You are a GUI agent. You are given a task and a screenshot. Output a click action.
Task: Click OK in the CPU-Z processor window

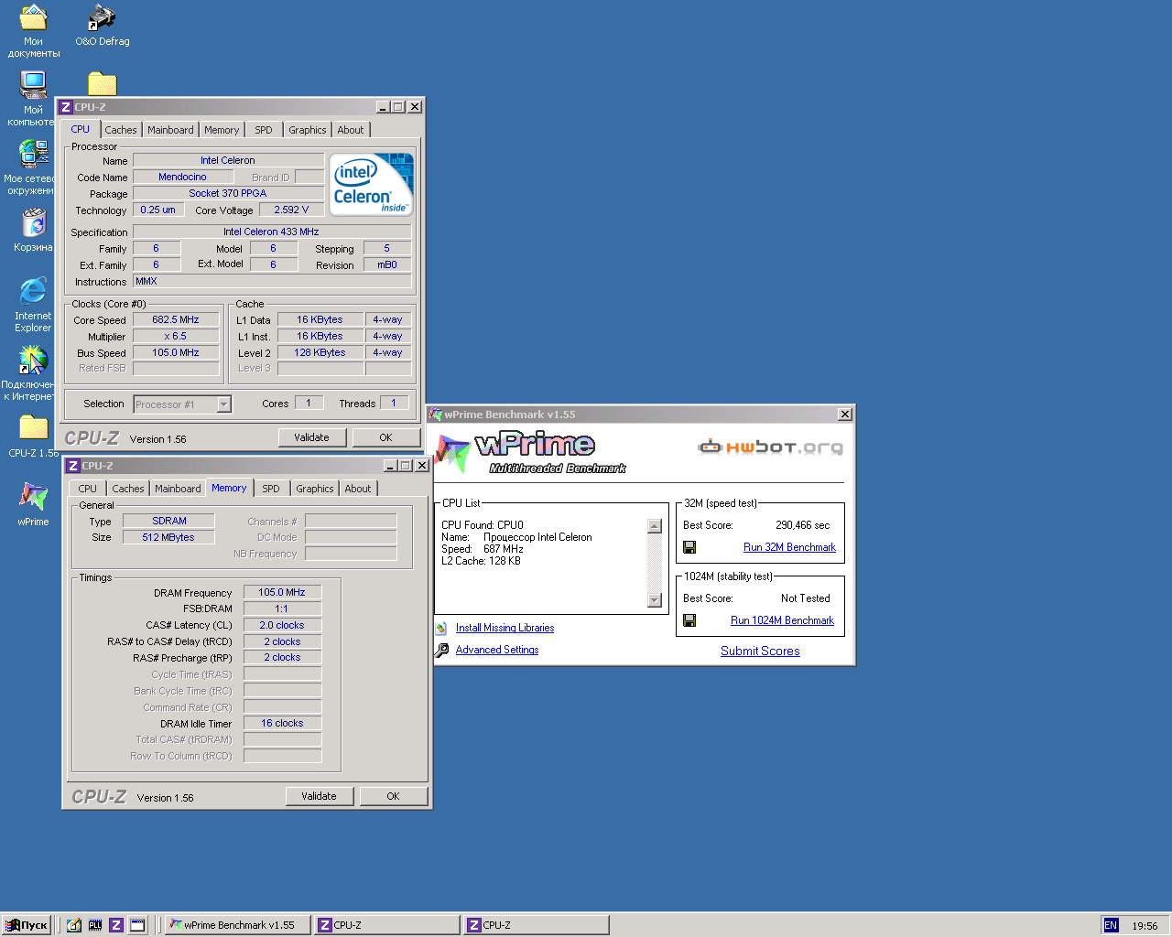pyautogui.click(x=386, y=437)
